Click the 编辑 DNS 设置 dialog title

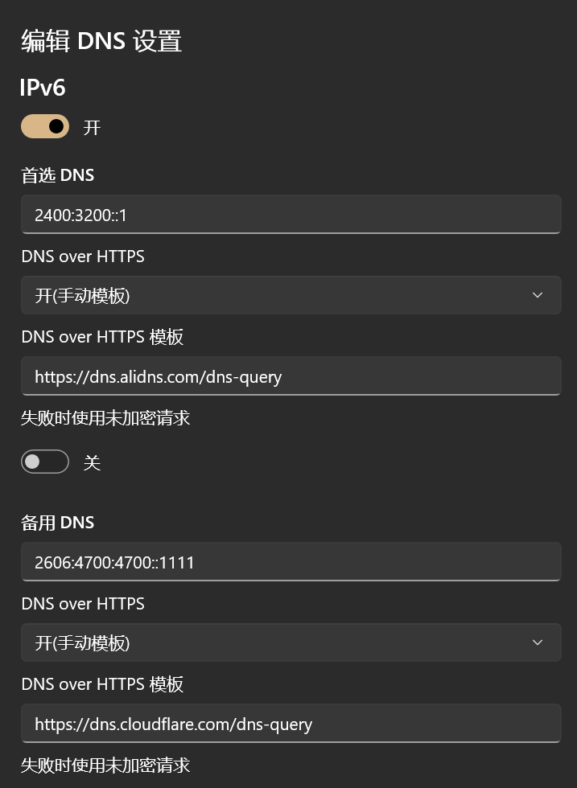101,41
